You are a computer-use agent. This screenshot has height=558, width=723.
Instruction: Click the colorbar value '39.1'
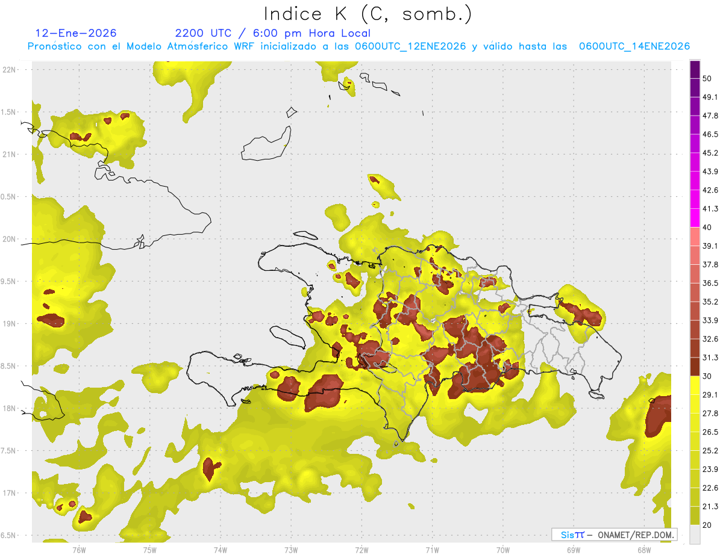click(710, 246)
